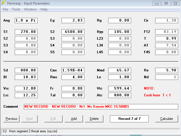
Task: Click the 'Mmd' label
Action: (101, 70)
